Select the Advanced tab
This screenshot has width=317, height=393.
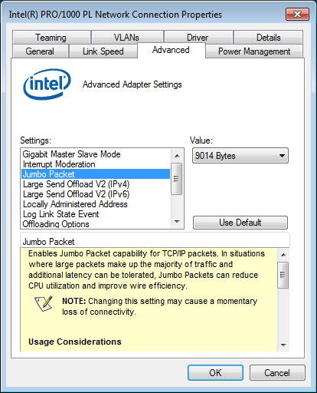tap(171, 50)
